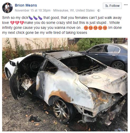130x133 pixels.
Task: Click the middle angry face emoji
Action: pos(95,28)
